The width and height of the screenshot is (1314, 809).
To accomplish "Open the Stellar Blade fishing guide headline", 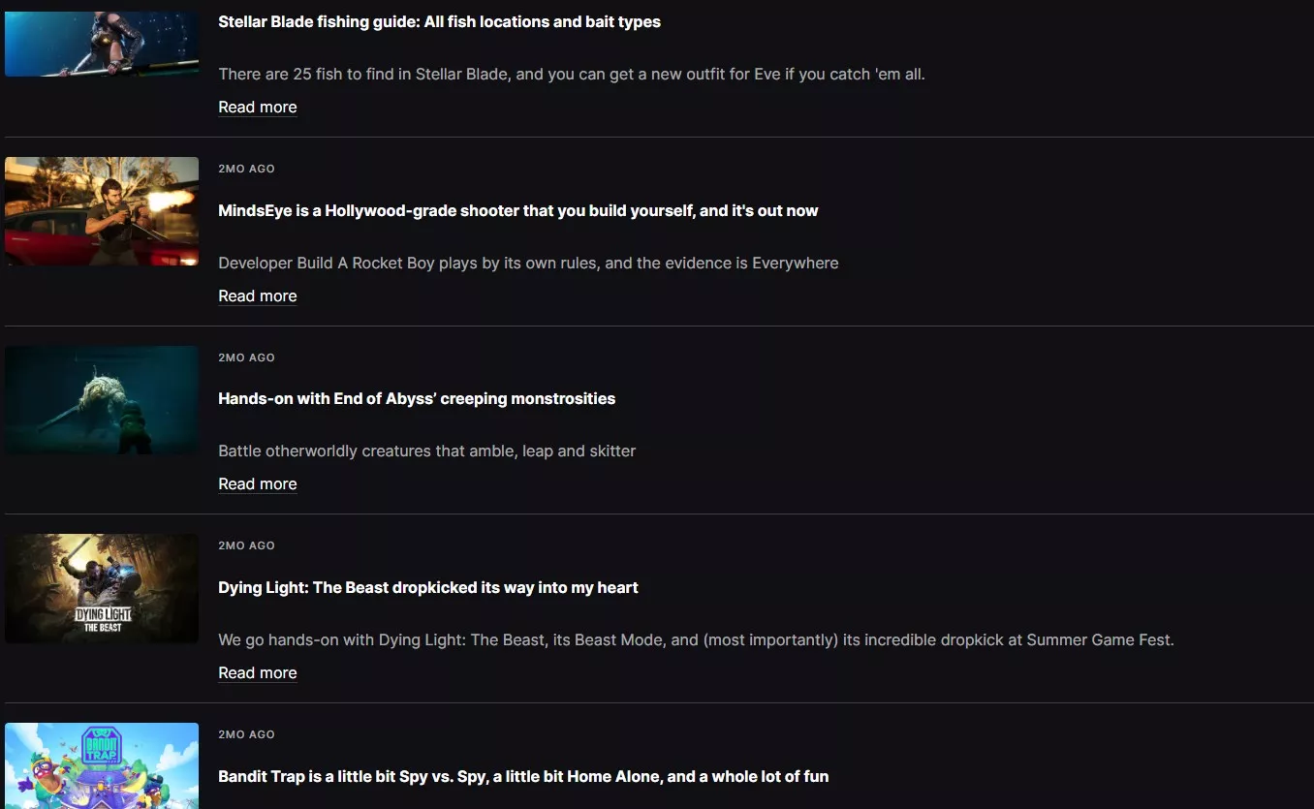I will tap(439, 21).
